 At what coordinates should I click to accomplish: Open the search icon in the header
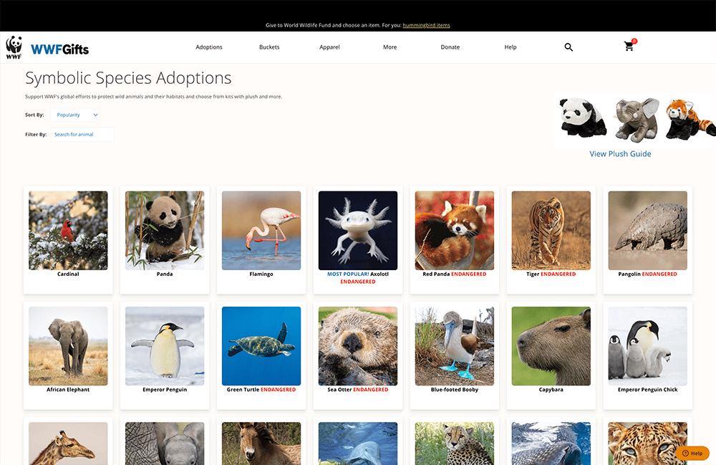click(x=568, y=47)
